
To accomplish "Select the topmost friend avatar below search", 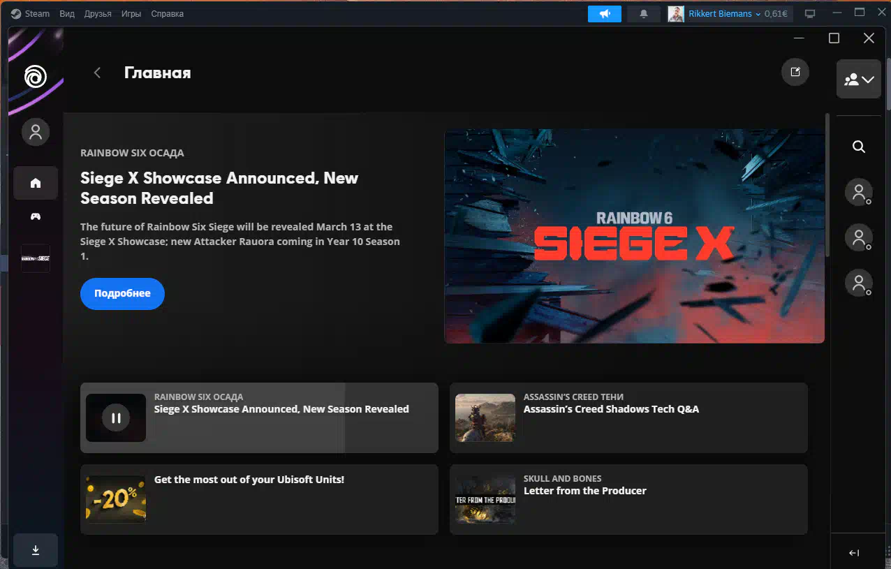I will (859, 191).
